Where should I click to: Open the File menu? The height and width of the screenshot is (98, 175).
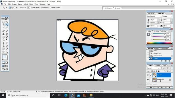[x=5, y=4]
